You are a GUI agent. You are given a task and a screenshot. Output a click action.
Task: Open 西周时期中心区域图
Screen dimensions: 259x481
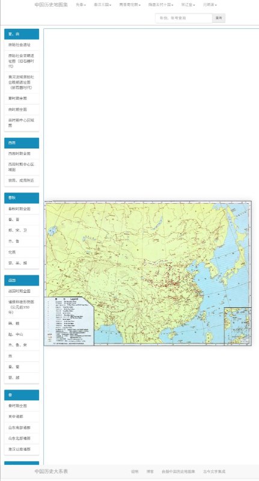click(22, 167)
